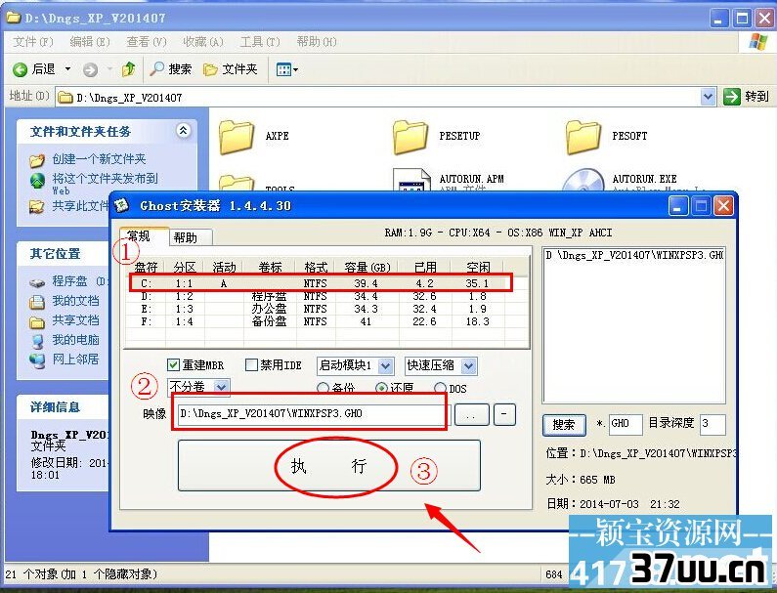Toggle the Folders pane button
Screen dimensions: 777x593
(x=231, y=69)
